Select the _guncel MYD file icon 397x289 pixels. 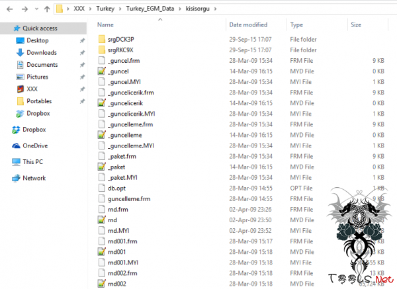pyautogui.click(x=101, y=71)
